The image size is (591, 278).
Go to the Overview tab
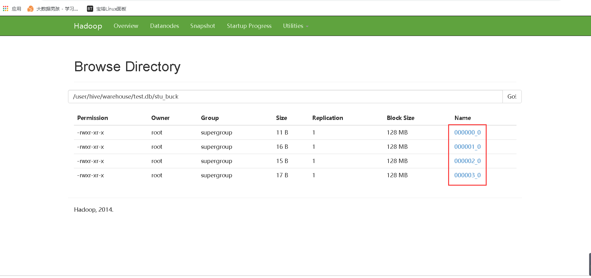(x=126, y=26)
